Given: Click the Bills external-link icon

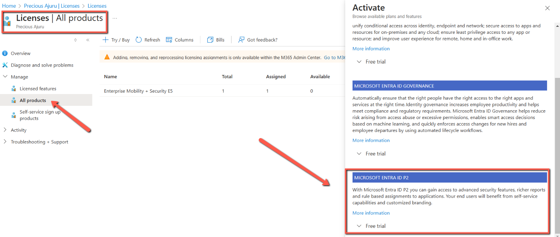Looking at the screenshot, I should pyautogui.click(x=210, y=40).
